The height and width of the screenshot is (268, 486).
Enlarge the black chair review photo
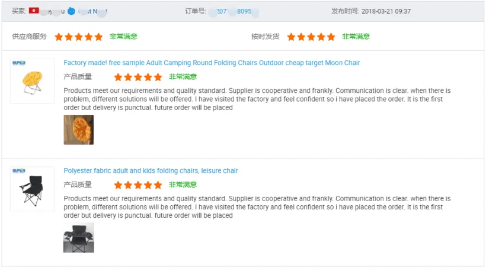click(79, 238)
